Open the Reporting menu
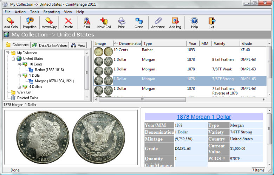274x175 pixels. 52,12
